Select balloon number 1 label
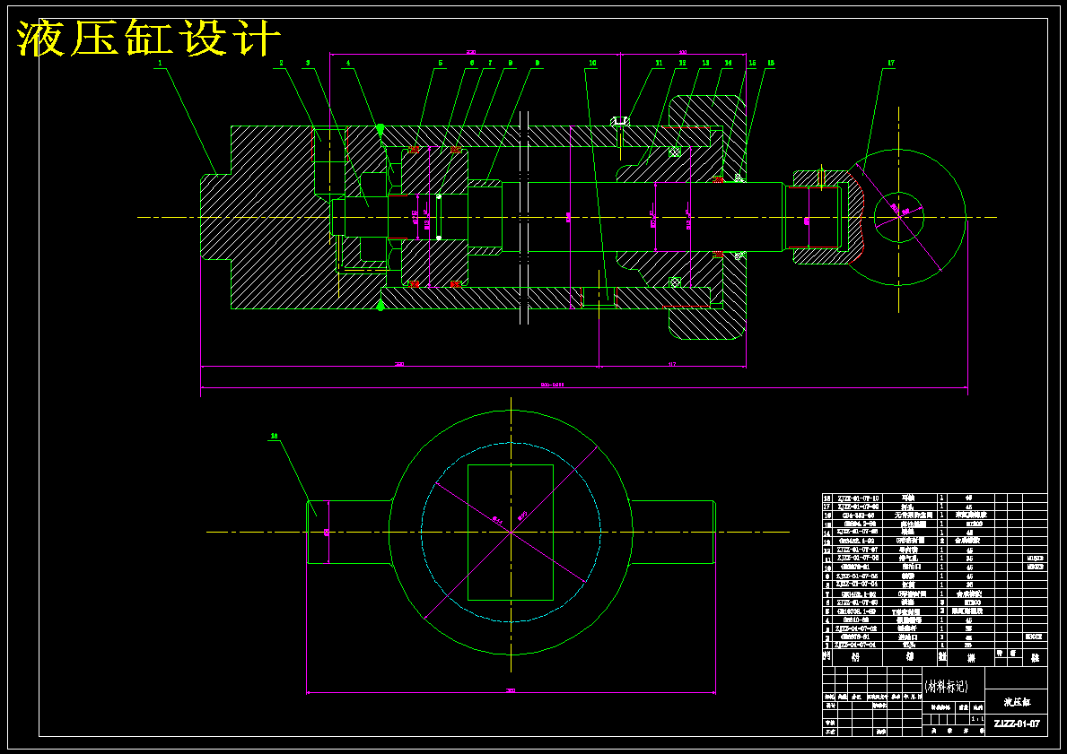 pyautogui.click(x=160, y=63)
